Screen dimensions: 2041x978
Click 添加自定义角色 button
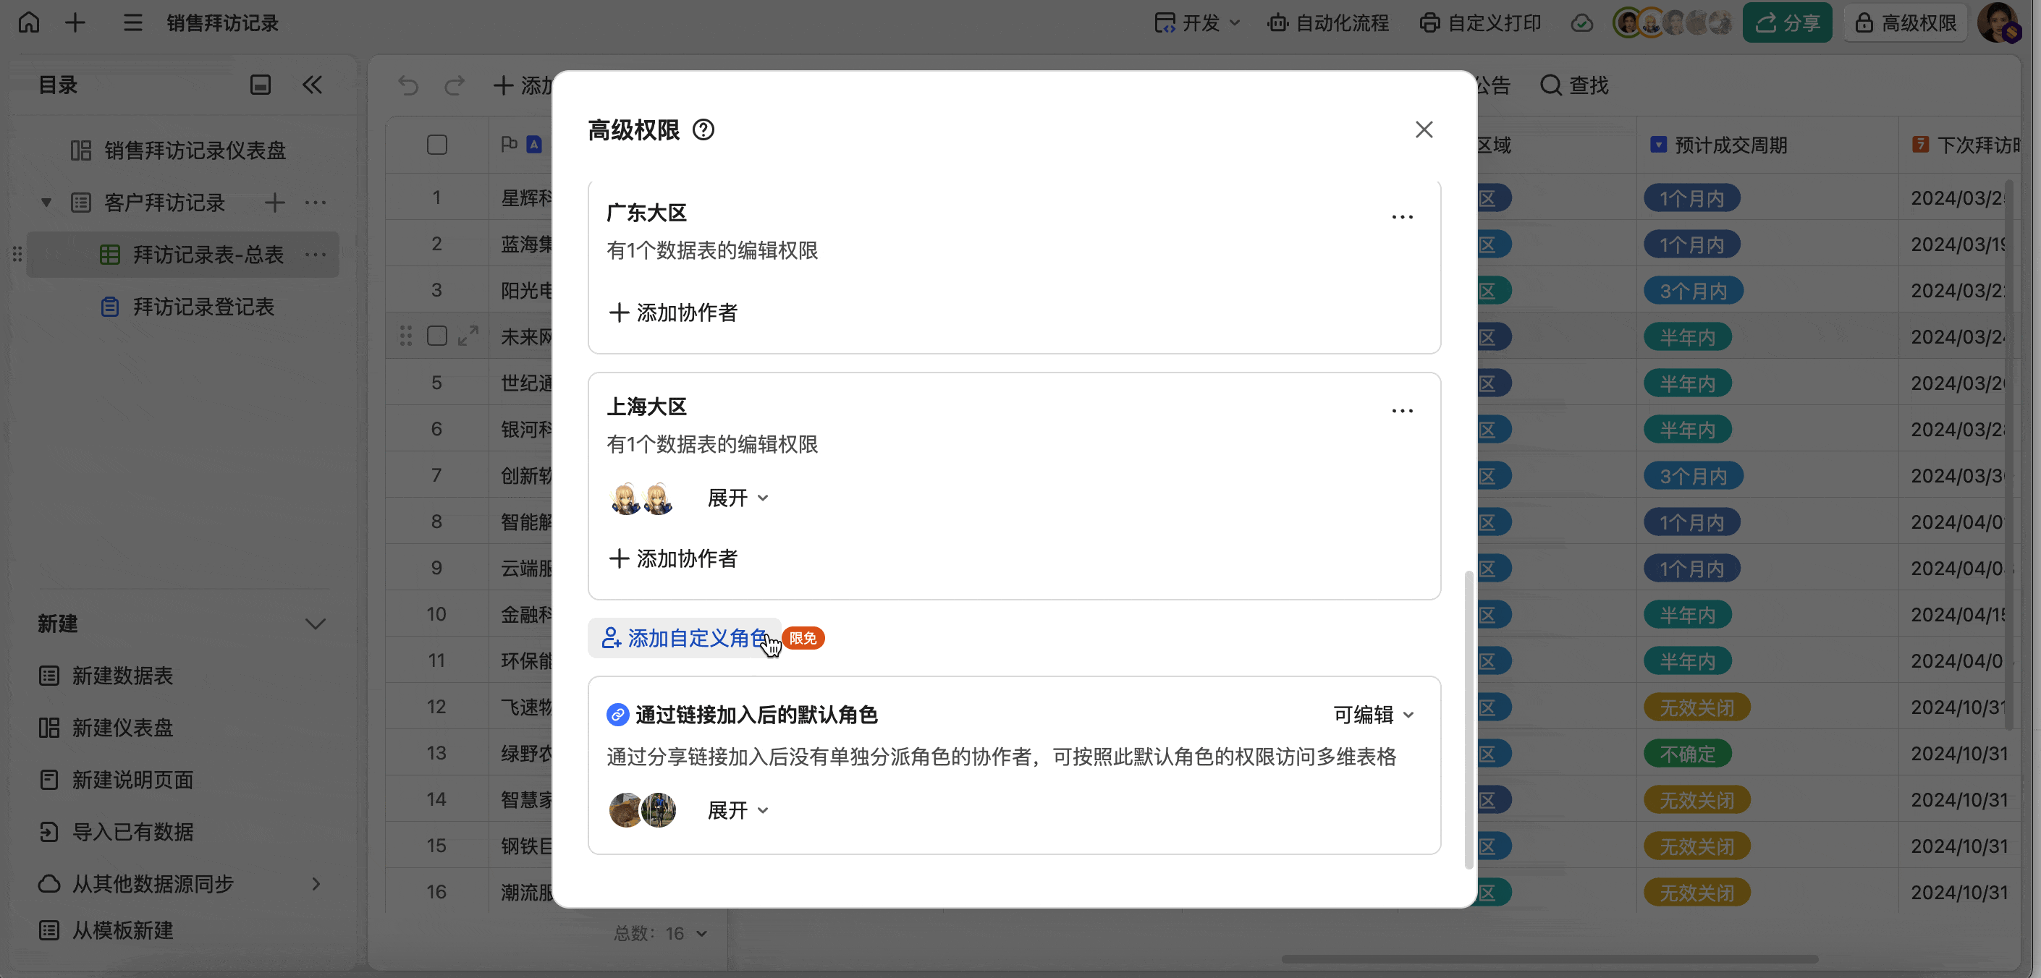coord(685,638)
